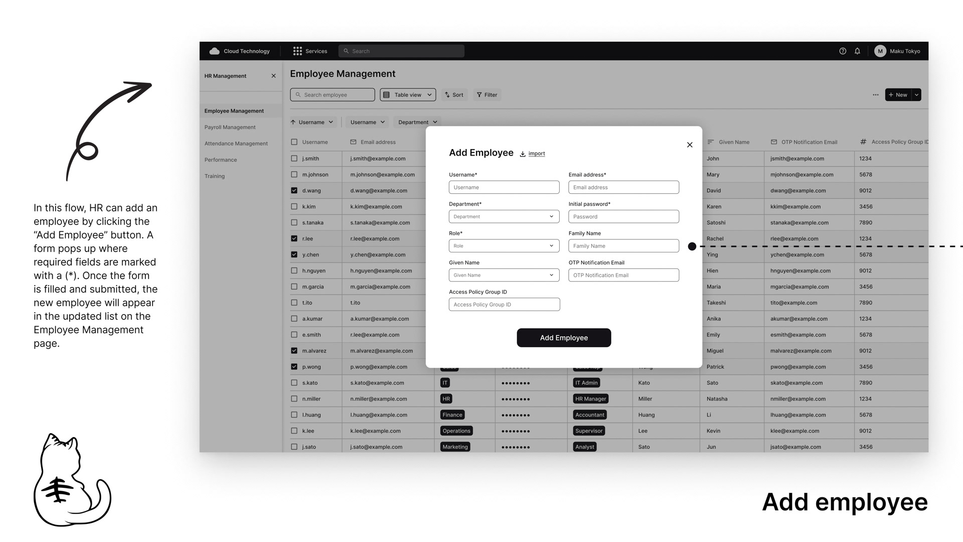Screen dimensions: 963x542
Task: Open the Services grid icon
Action: point(297,51)
